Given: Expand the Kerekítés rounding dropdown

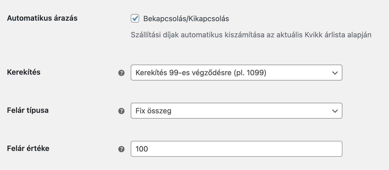Looking at the screenshot, I should 236,73.
